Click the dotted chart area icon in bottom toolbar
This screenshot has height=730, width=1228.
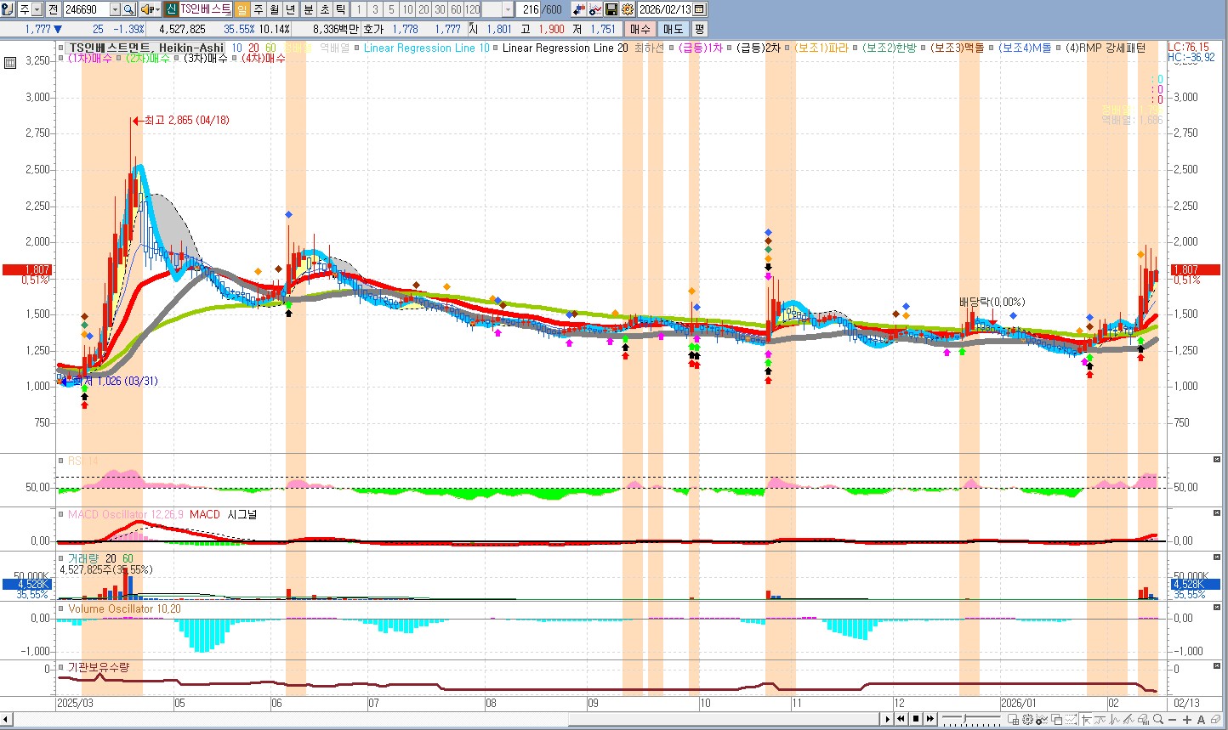pyautogui.click(x=1071, y=719)
